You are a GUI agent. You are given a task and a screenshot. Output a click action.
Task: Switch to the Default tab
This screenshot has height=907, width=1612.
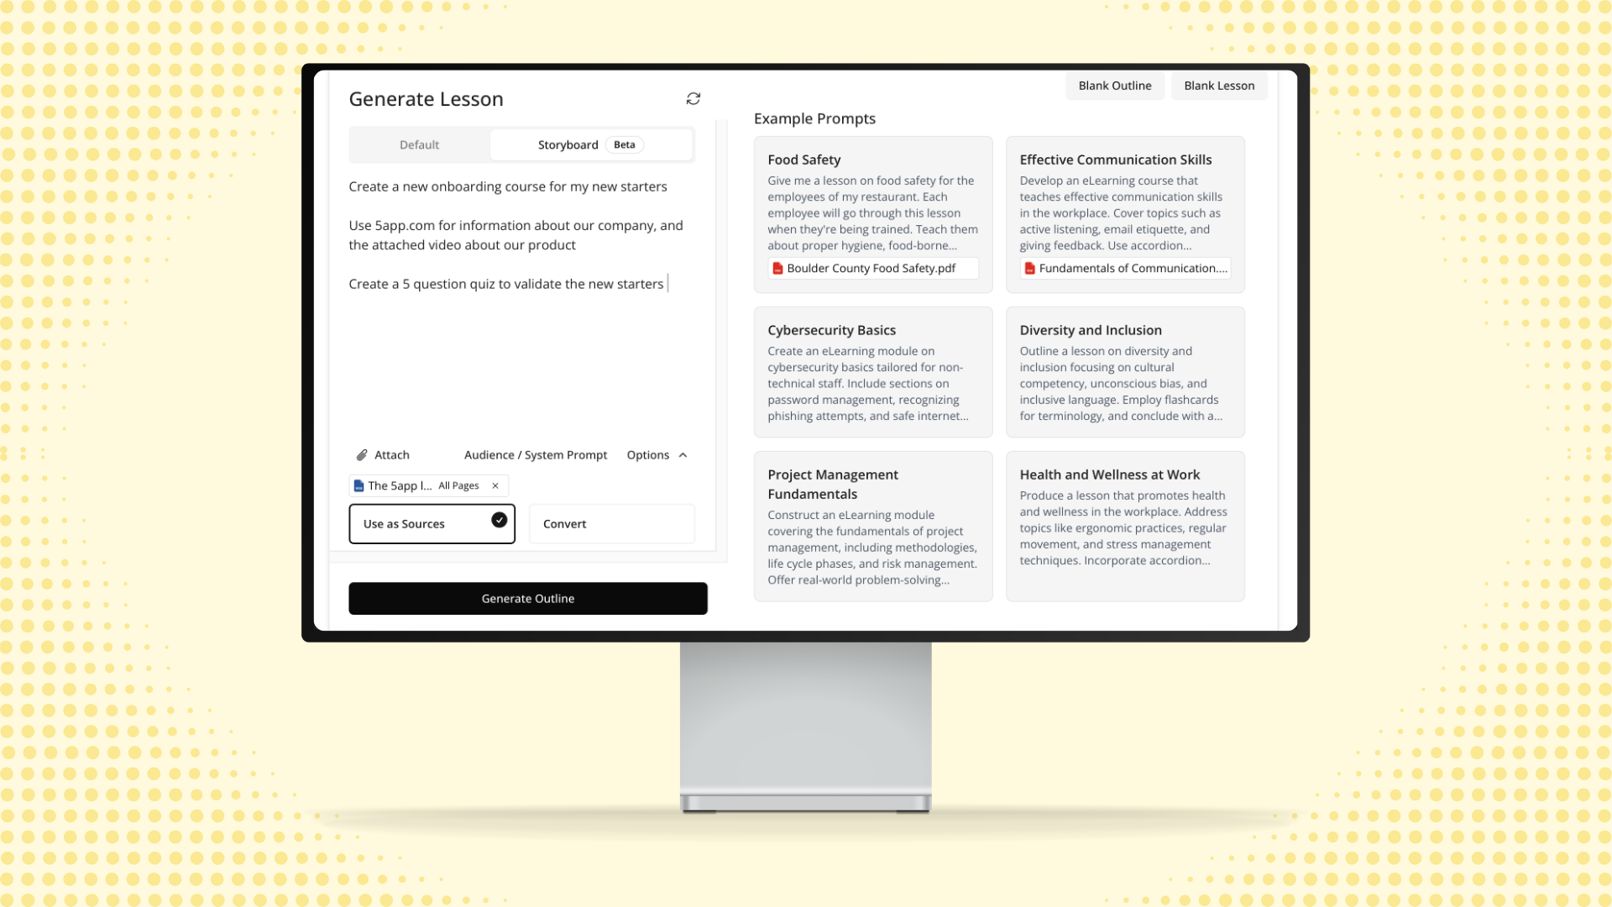point(418,144)
